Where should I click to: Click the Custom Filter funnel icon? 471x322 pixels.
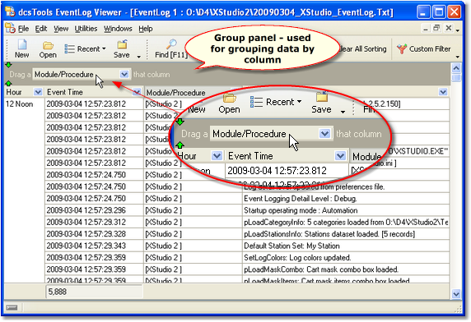402,48
